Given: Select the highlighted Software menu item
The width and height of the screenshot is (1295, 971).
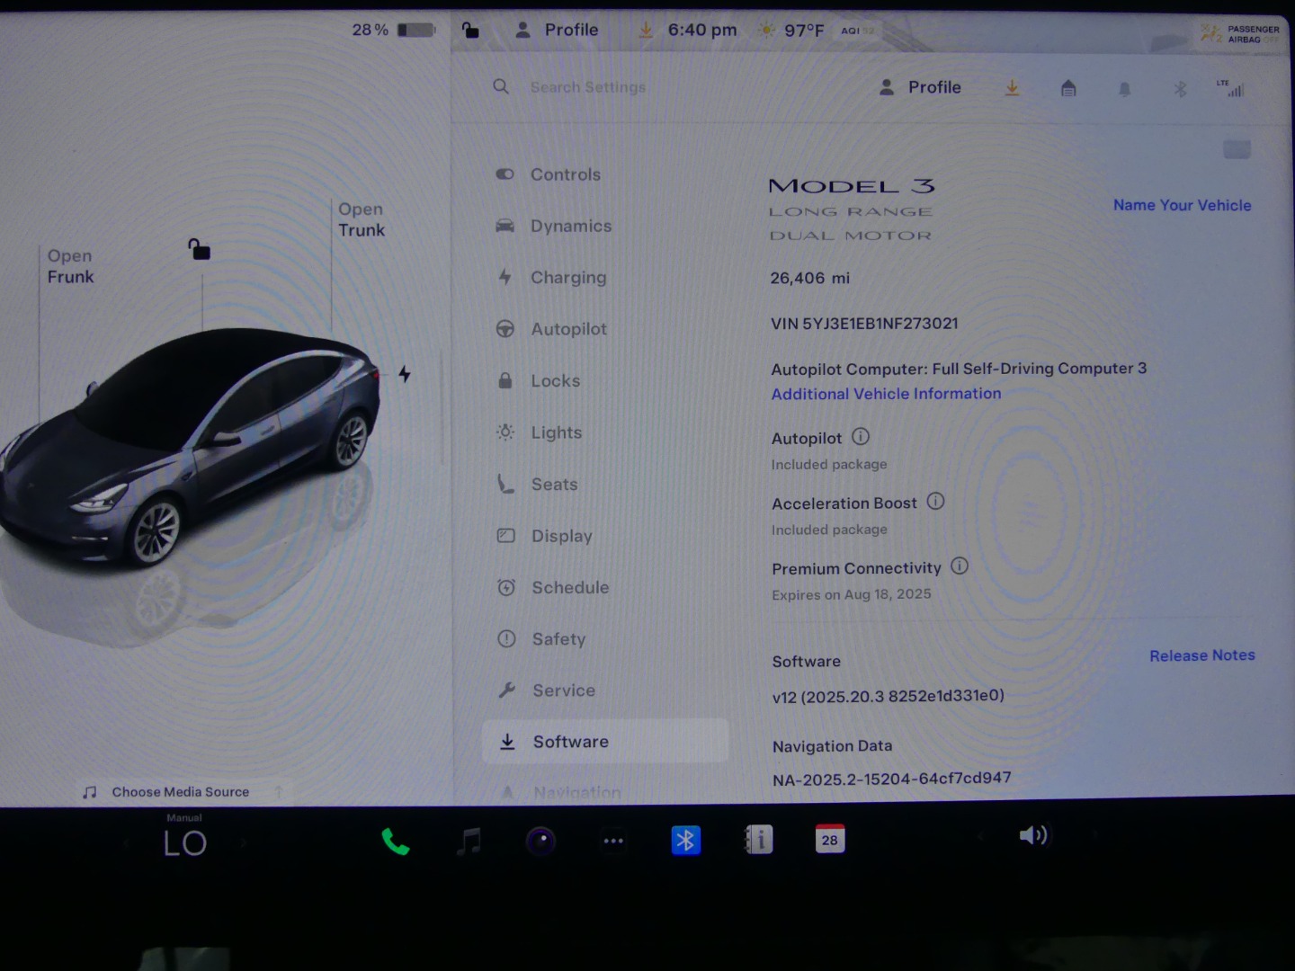Looking at the screenshot, I should point(605,742).
